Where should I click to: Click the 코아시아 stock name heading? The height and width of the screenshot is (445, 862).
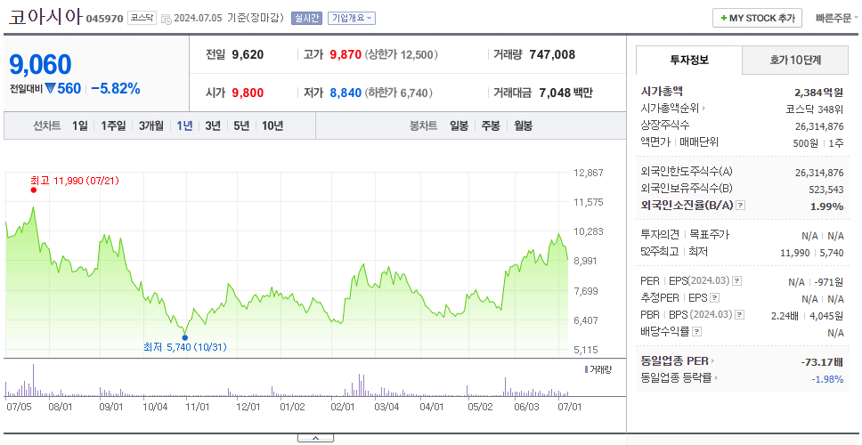pyautogui.click(x=45, y=17)
